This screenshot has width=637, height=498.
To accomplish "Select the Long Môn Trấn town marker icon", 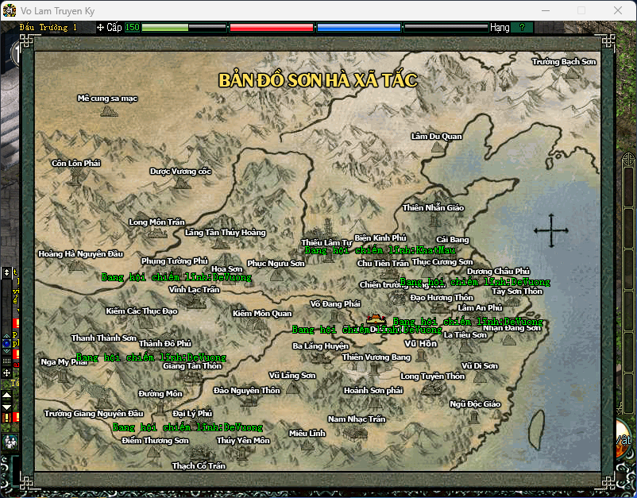I will click(156, 233).
